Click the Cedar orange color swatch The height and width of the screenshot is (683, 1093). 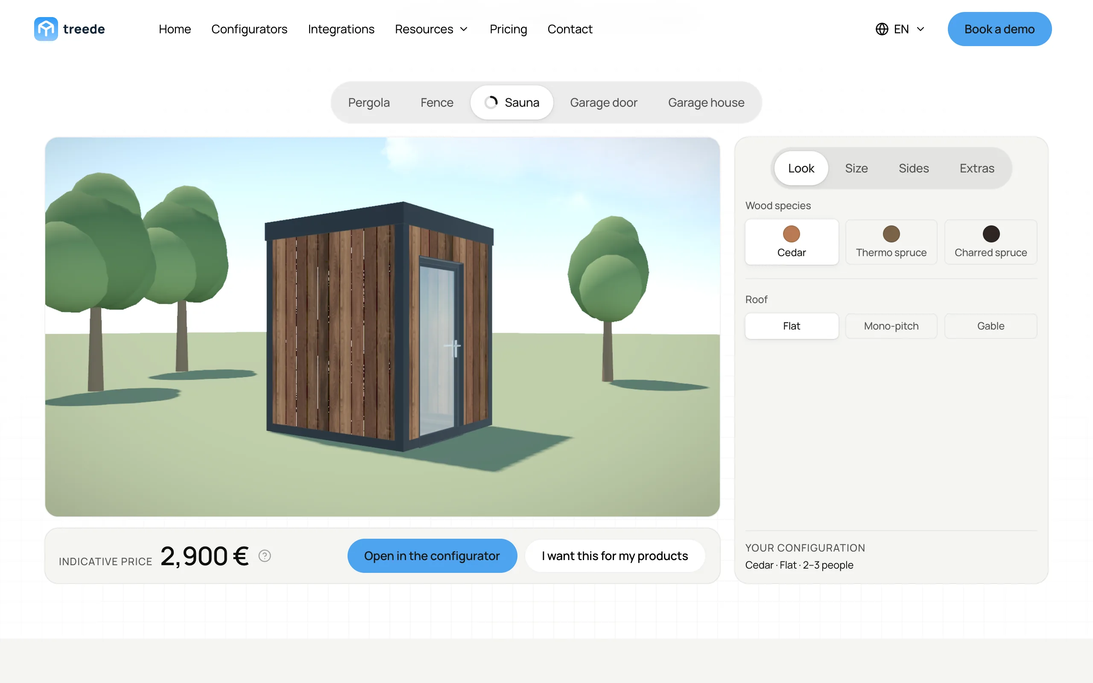click(791, 234)
